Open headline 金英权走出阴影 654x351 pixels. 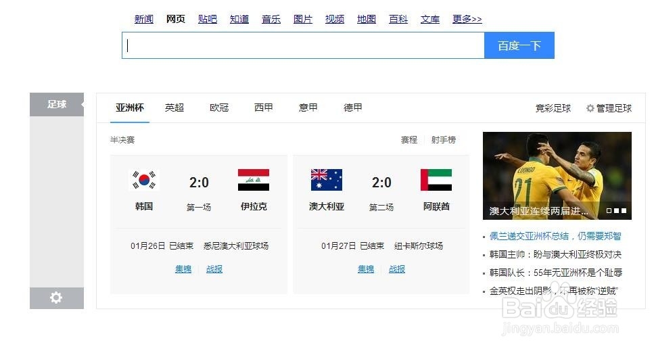coord(554,291)
